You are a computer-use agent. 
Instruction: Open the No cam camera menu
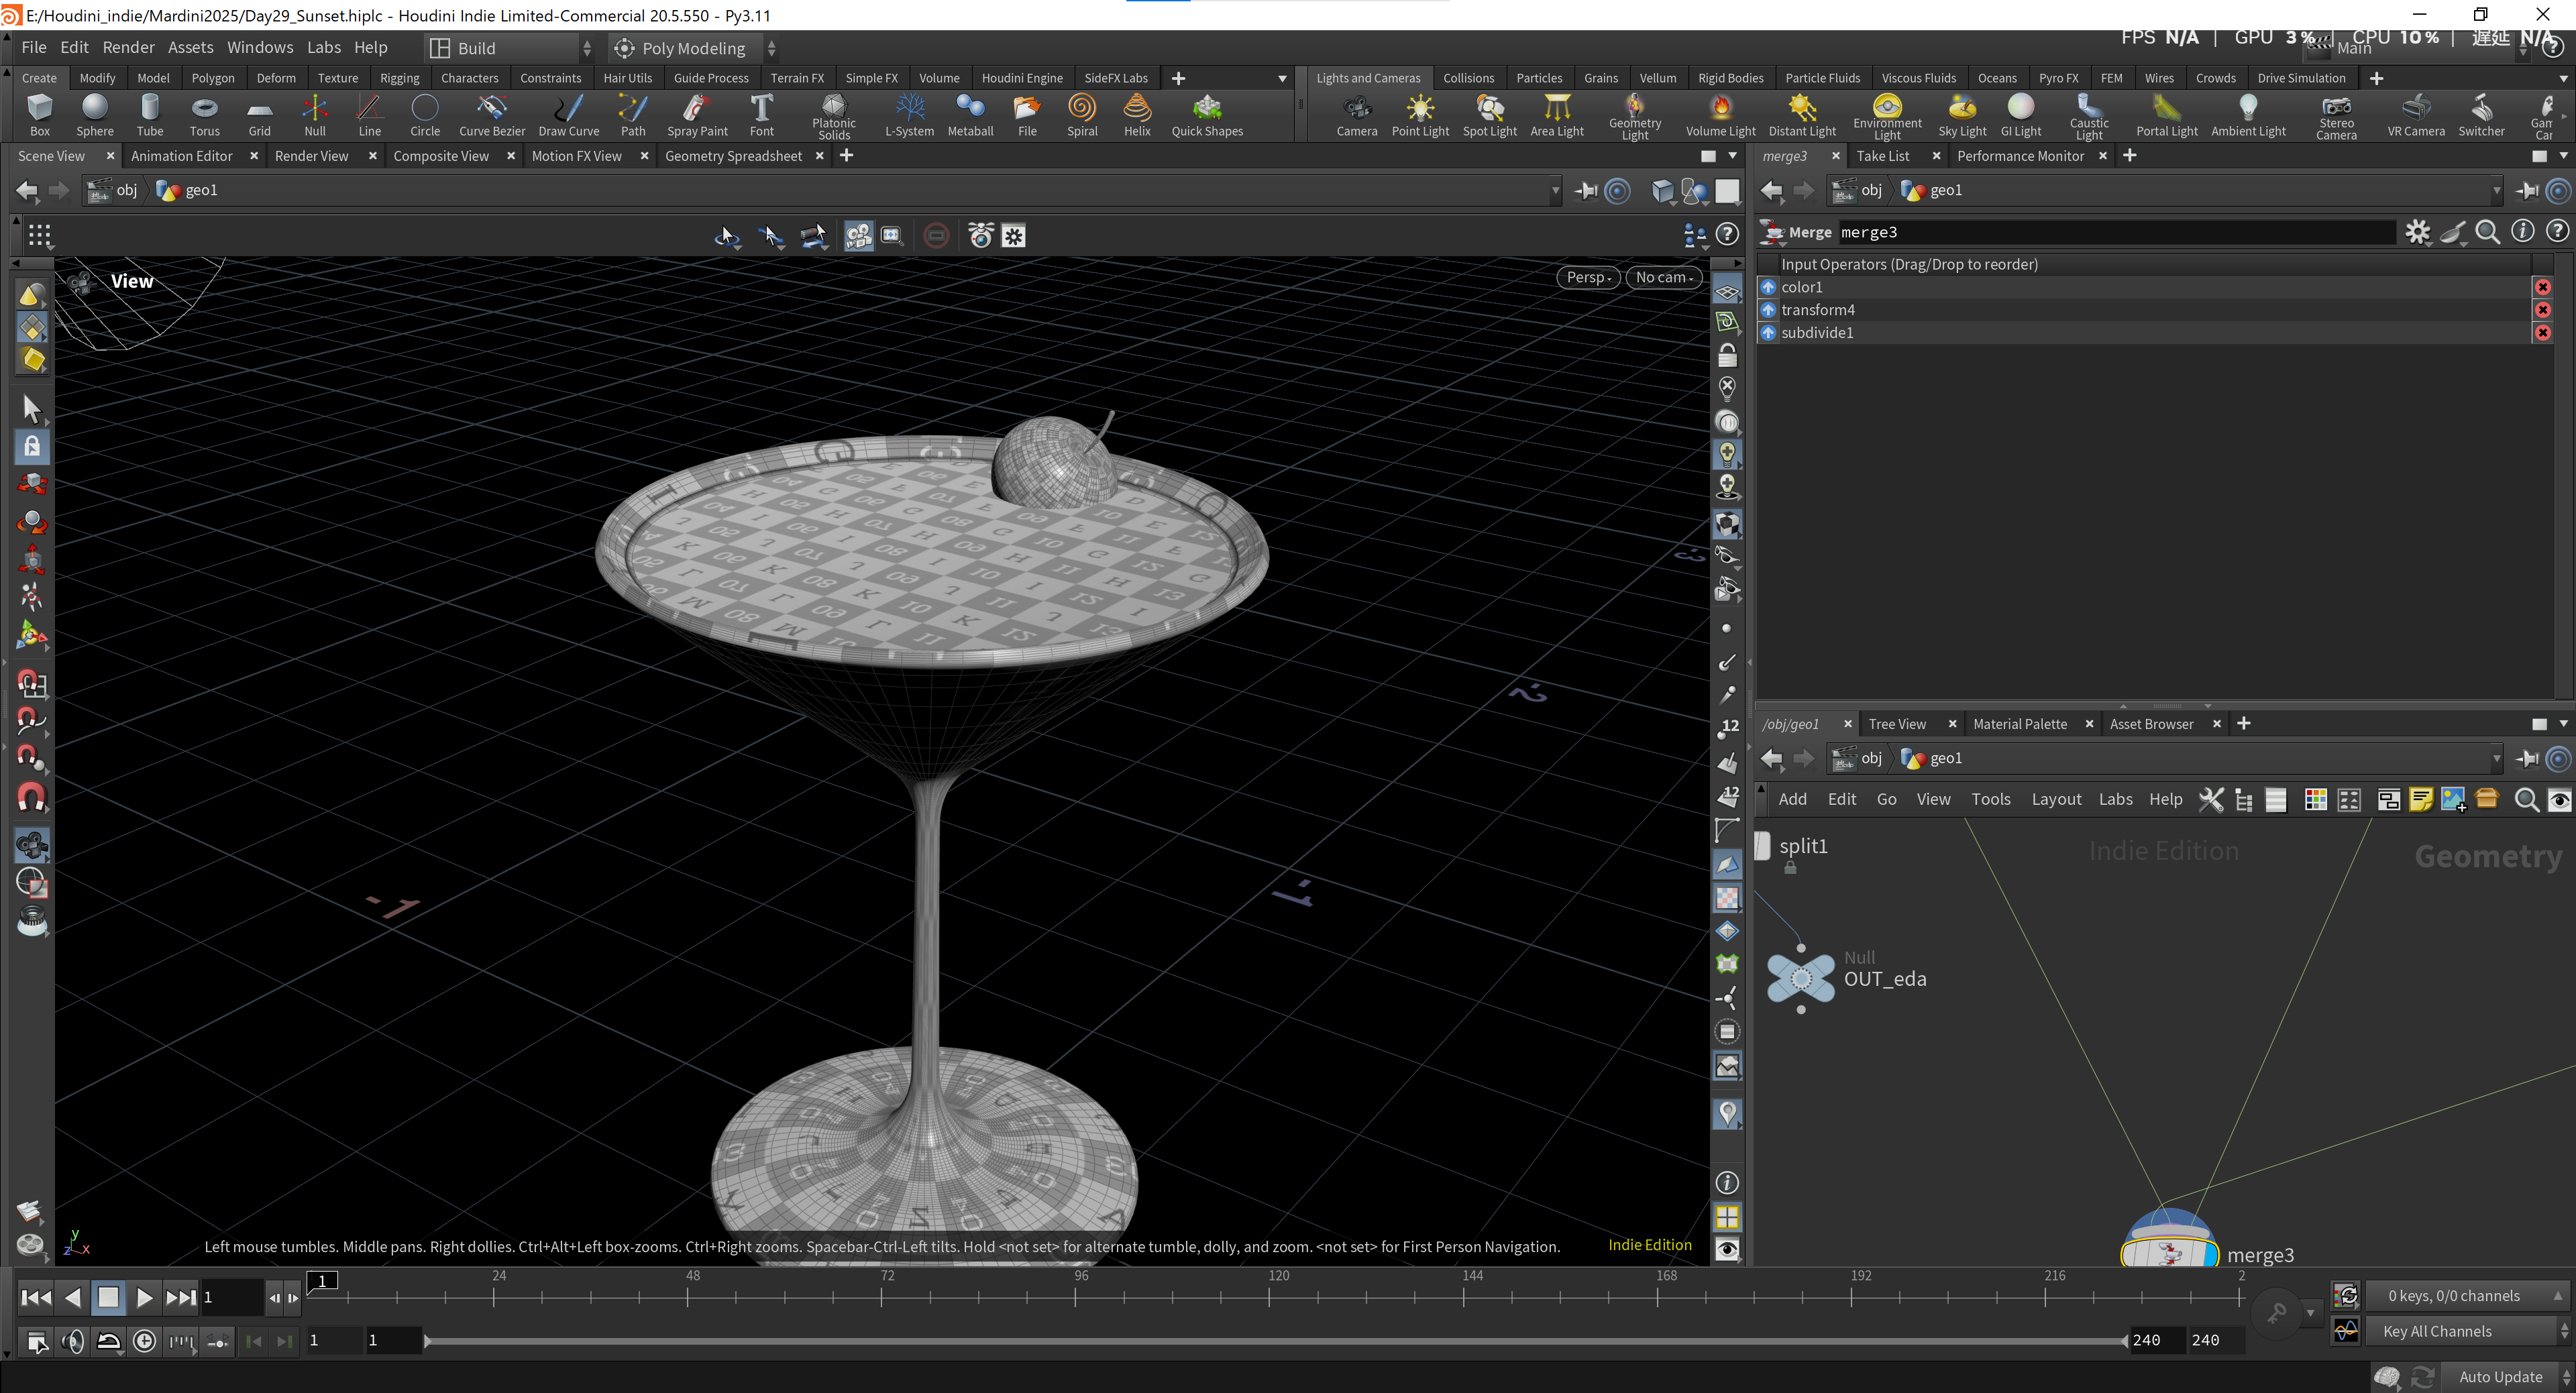1663,277
